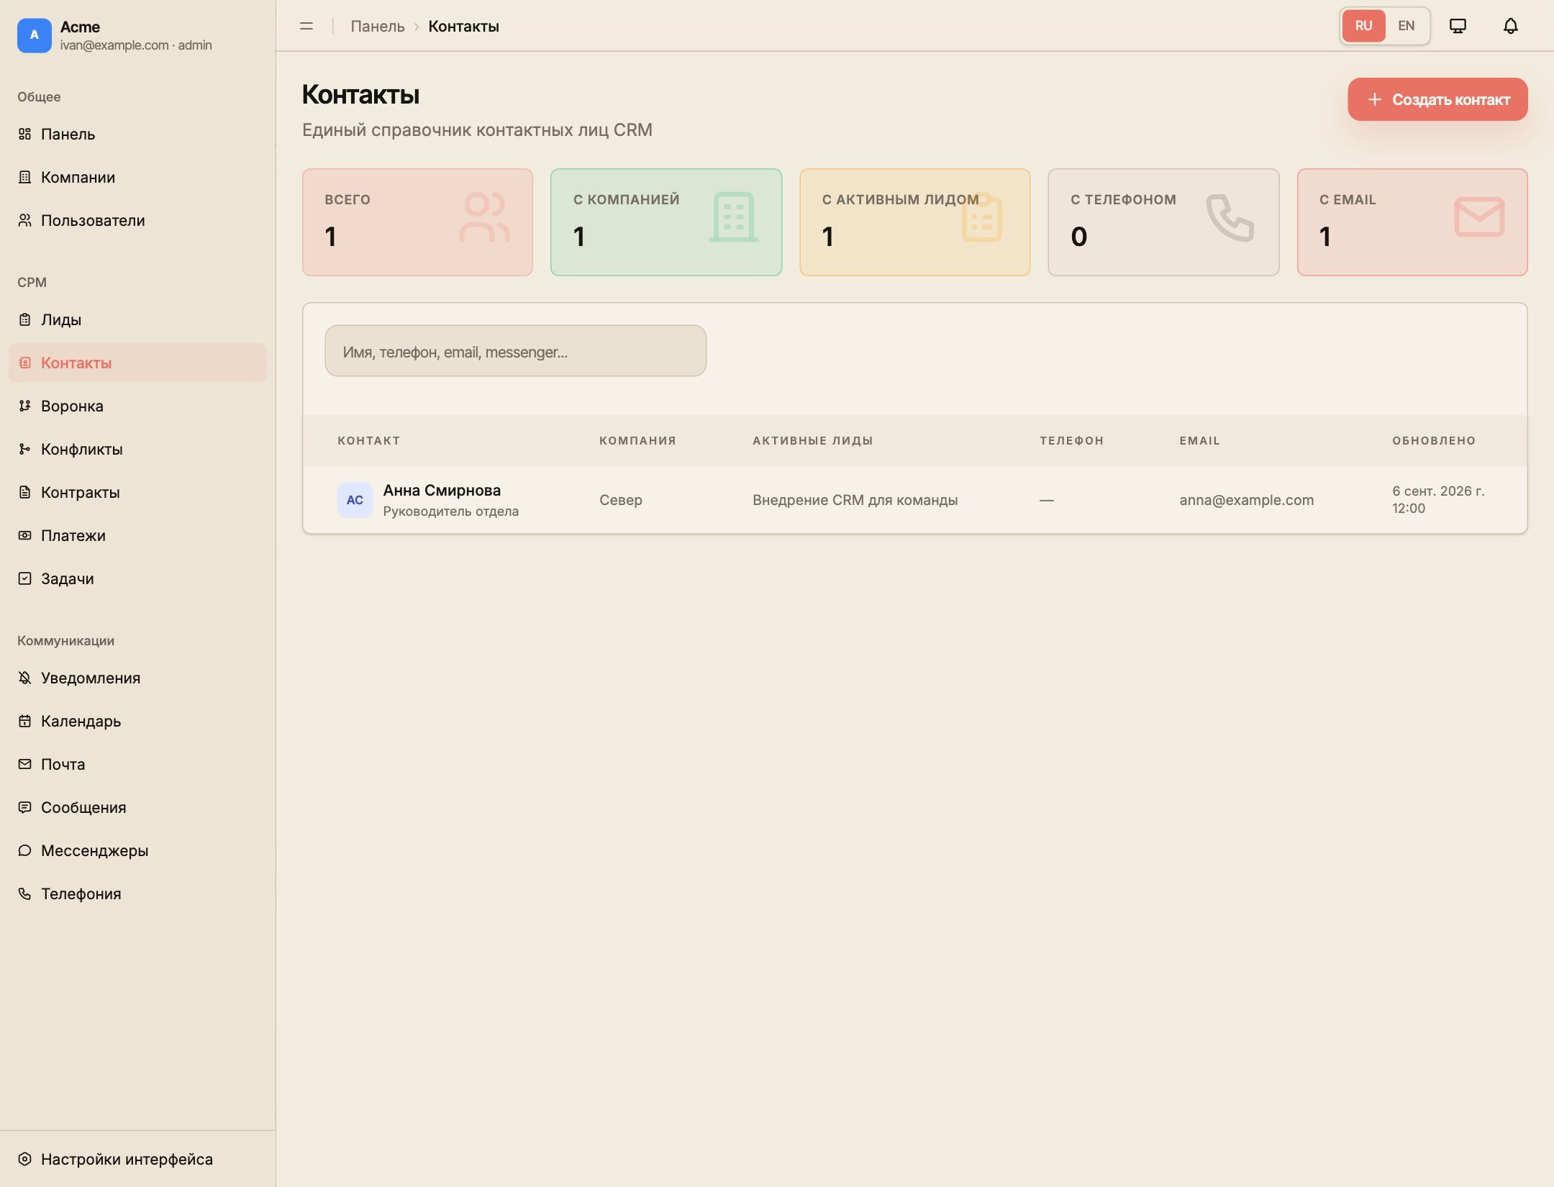This screenshot has height=1187, width=1554.
Task: Collapse the sidebar with the hamburger icon
Action: click(306, 26)
